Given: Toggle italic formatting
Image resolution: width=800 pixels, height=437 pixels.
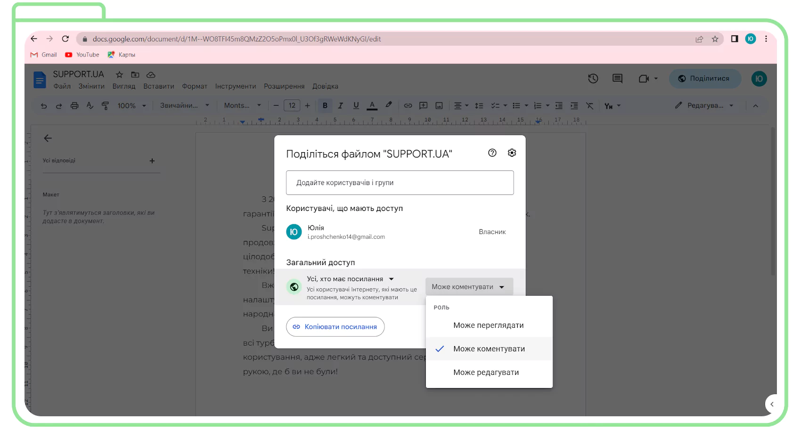Looking at the screenshot, I should pyautogui.click(x=341, y=105).
